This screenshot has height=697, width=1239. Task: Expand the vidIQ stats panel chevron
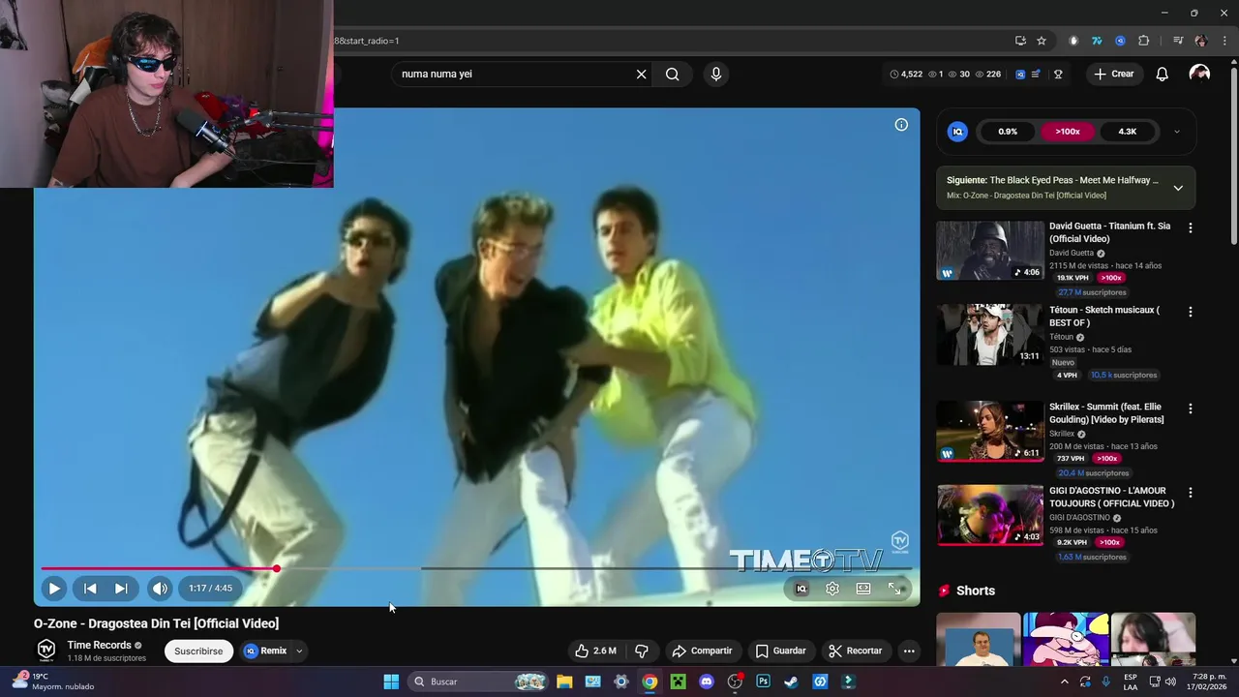coord(1177,132)
